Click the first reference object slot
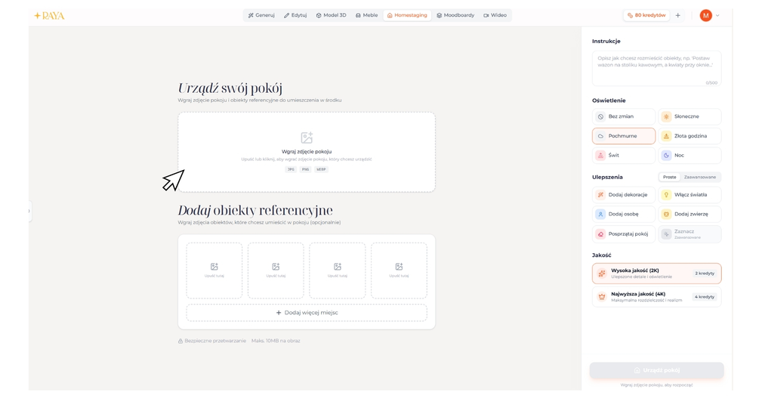 [214, 271]
